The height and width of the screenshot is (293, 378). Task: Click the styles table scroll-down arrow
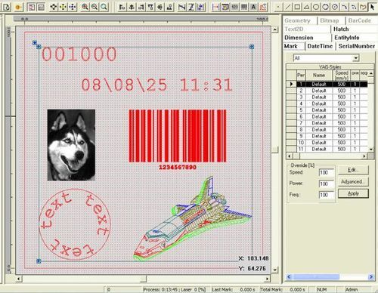371,150
